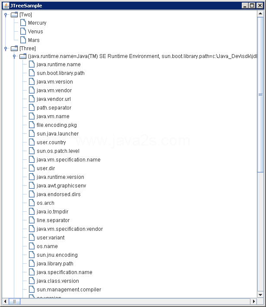
Task: Select the Mercury tree item
Action: point(37,23)
